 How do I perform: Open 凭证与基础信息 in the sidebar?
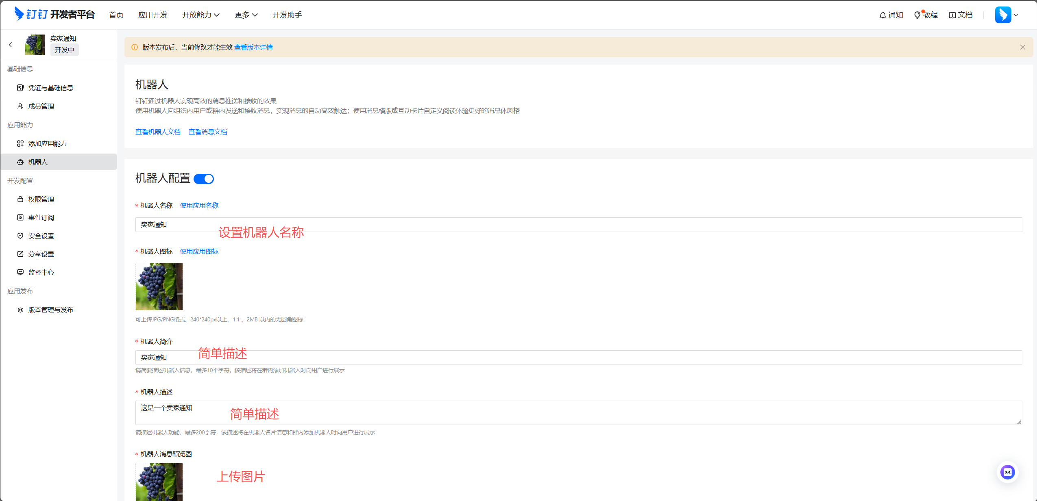pyautogui.click(x=59, y=88)
